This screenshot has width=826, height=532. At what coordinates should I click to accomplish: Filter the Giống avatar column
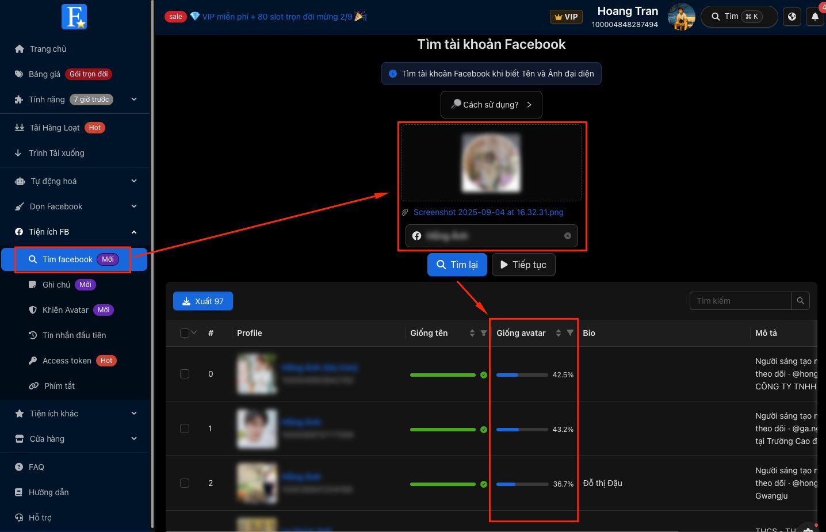tap(570, 333)
